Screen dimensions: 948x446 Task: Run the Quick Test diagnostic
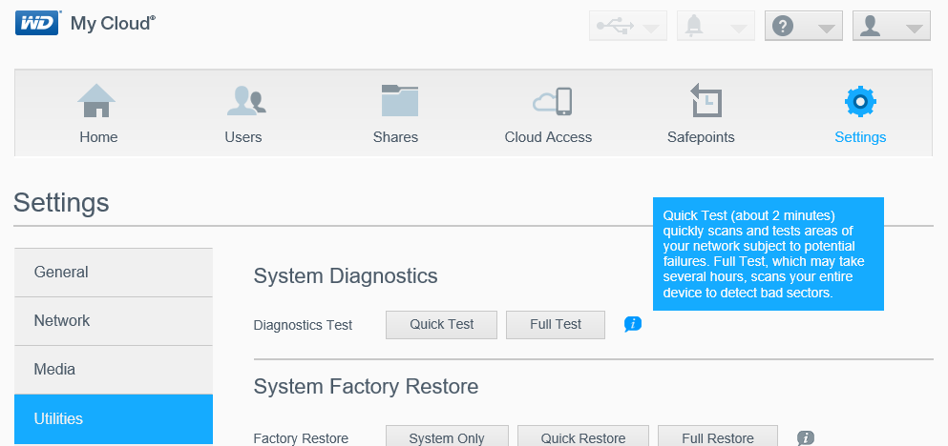click(442, 324)
